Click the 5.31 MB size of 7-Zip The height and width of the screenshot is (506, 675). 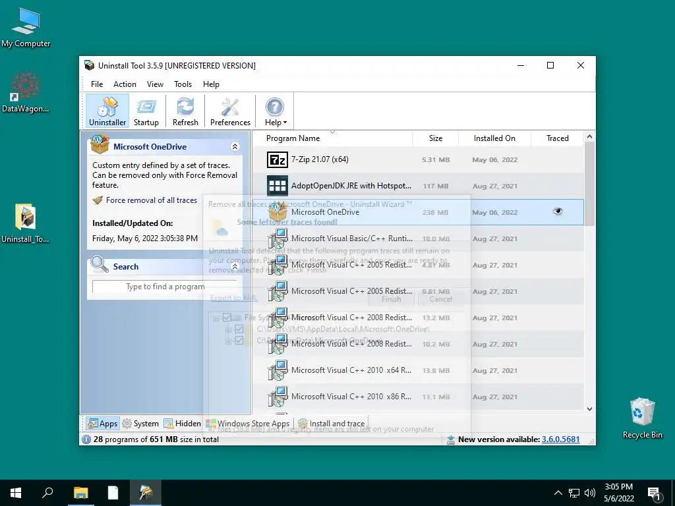pos(436,159)
